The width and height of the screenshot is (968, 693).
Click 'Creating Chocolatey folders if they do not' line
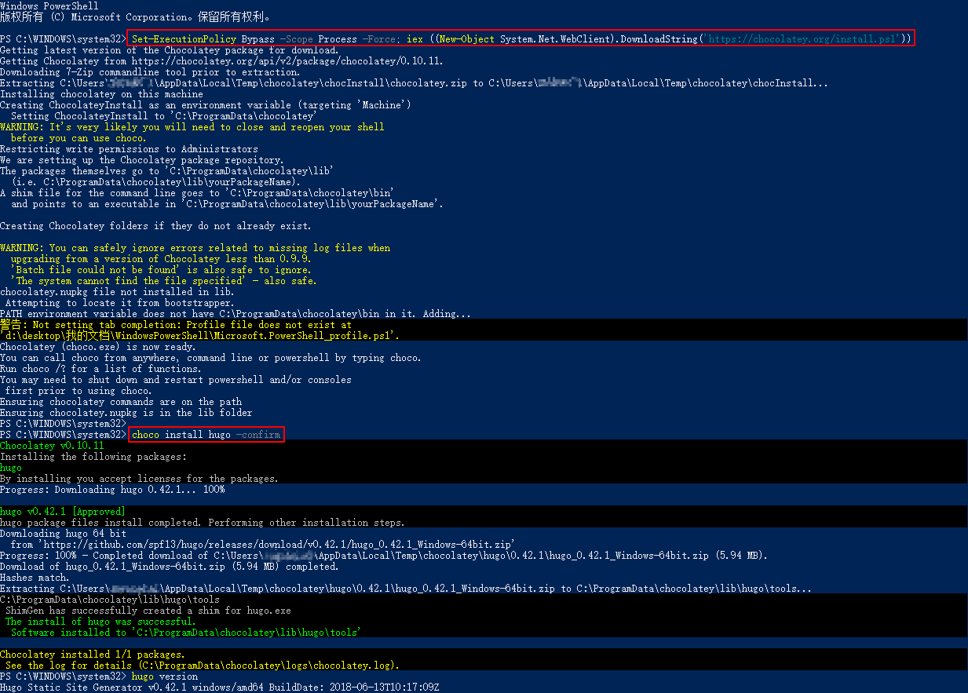click(155, 225)
